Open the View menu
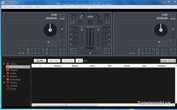This screenshot has height=110, width=177. point(20,7)
